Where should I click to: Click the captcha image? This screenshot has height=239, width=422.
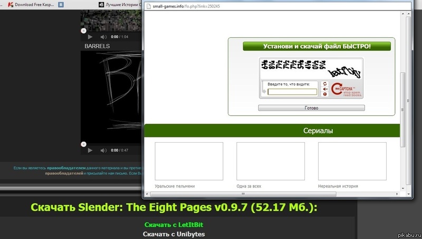click(x=311, y=69)
